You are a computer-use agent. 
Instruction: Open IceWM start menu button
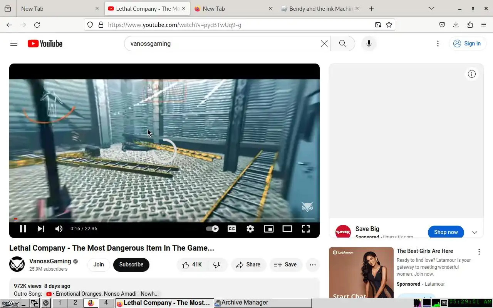(x=10, y=303)
